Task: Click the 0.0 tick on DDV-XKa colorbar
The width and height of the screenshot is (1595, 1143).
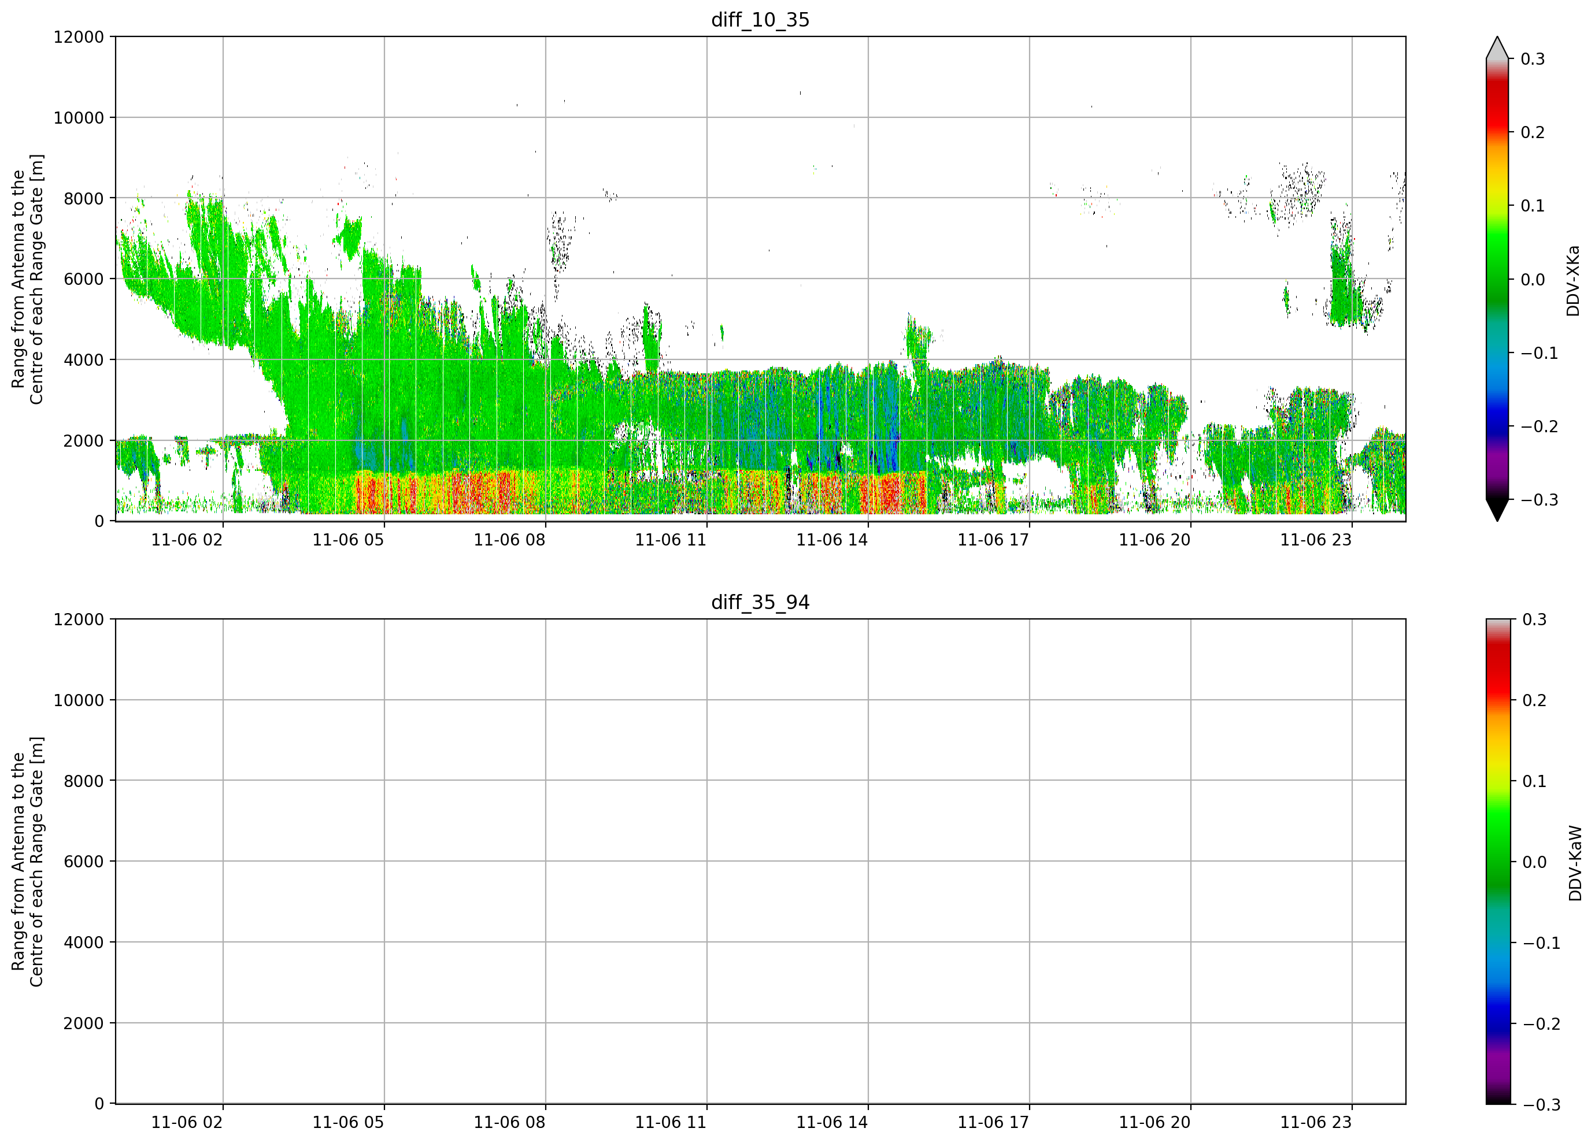Action: point(1533,280)
